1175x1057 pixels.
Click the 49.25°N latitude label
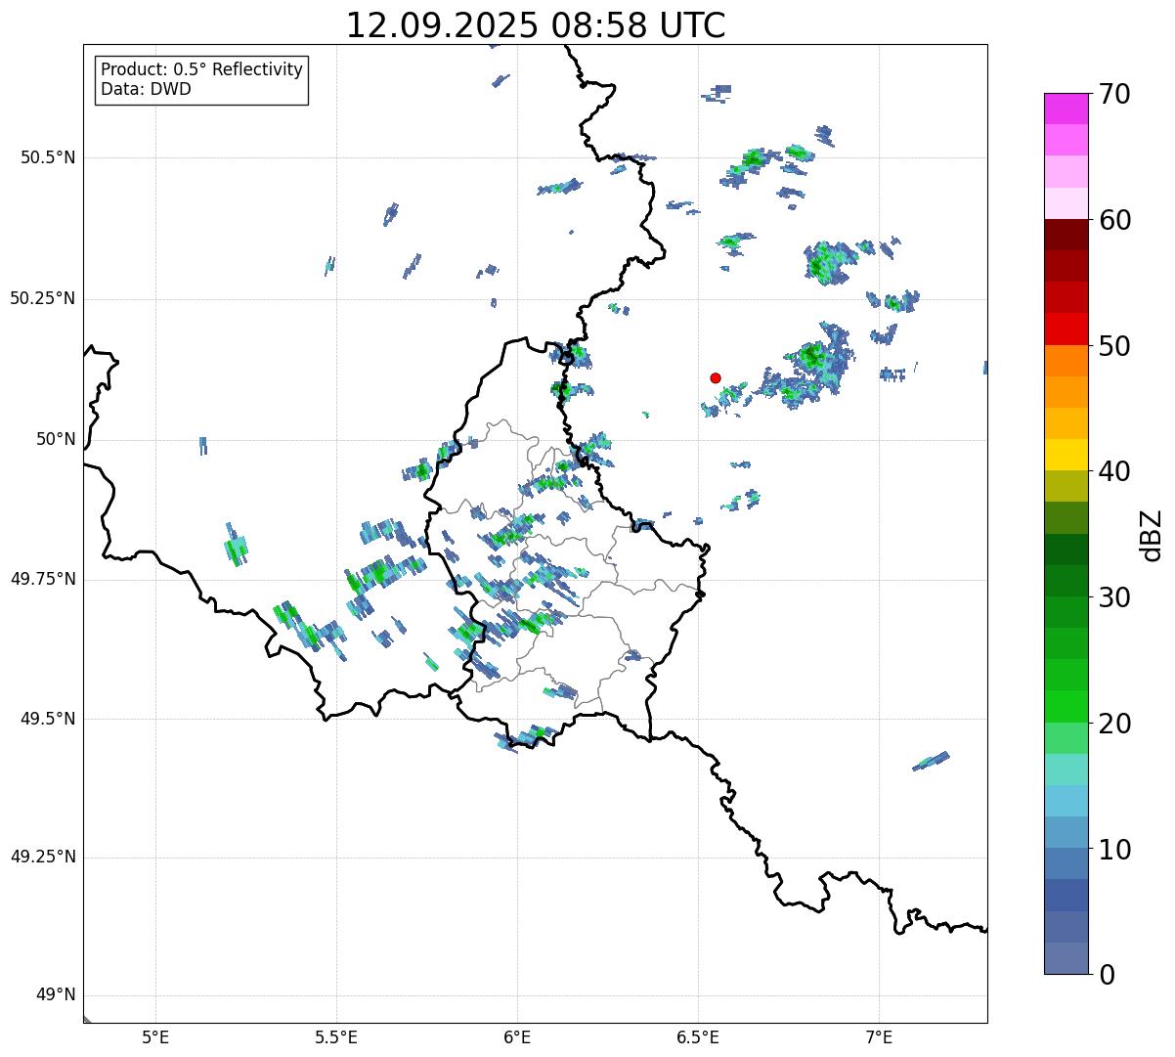42,858
